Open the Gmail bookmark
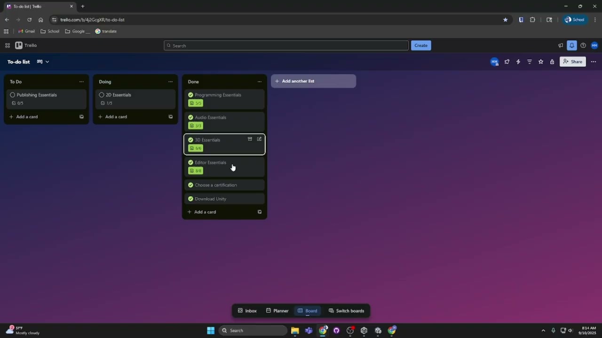 (x=26, y=31)
